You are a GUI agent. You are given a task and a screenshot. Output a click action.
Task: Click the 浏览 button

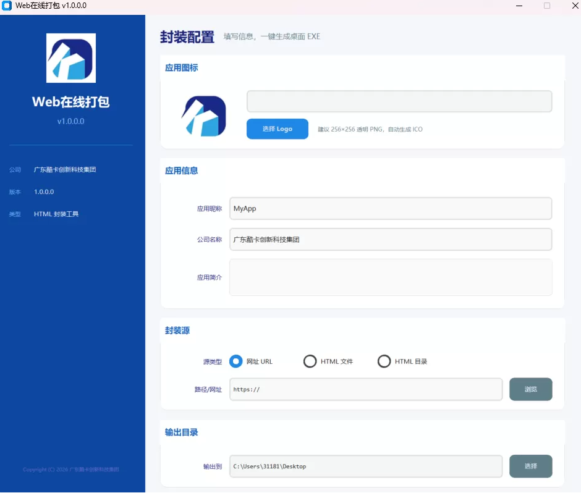(x=530, y=389)
